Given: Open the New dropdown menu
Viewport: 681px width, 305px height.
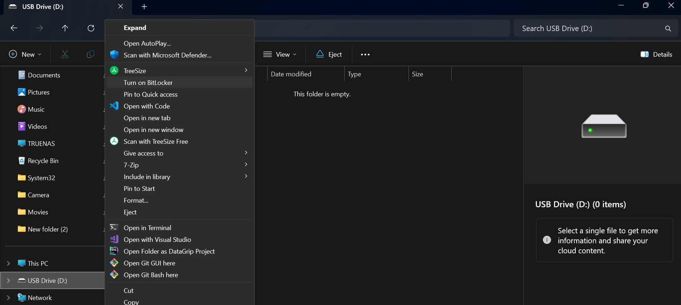Looking at the screenshot, I should click(25, 54).
